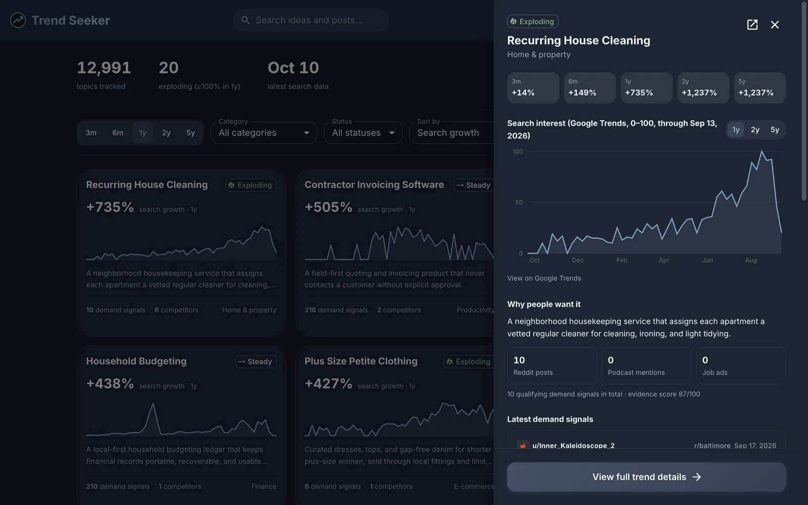808x505 pixels.
Task: Click the 5y +1,237% growth stat tile
Action: coord(760,88)
